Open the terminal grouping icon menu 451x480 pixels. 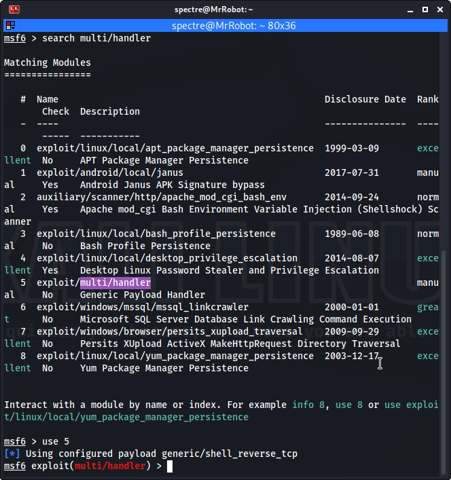click(11, 25)
